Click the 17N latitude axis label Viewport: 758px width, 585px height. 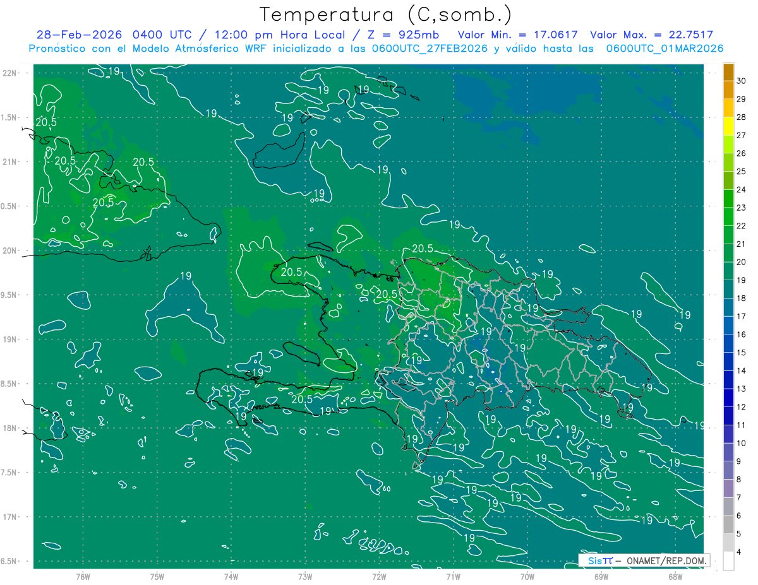coord(9,517)
